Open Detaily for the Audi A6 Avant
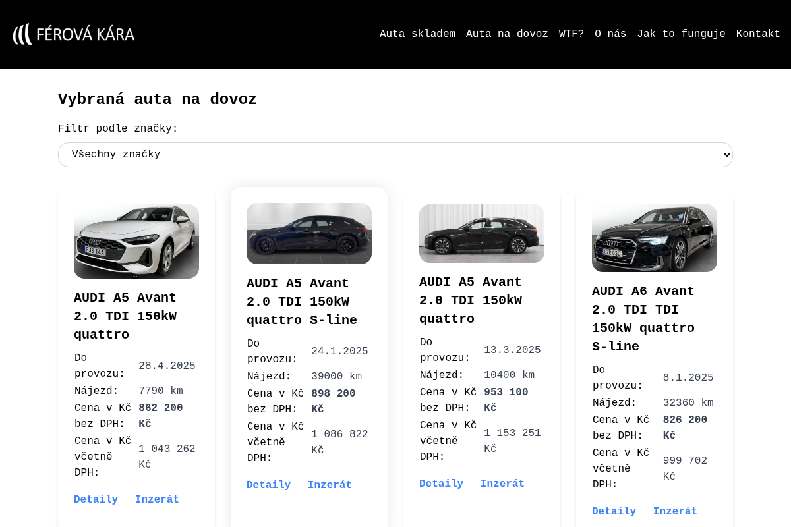Viewport: 791px width, 527px height. [x=614, y=512]
